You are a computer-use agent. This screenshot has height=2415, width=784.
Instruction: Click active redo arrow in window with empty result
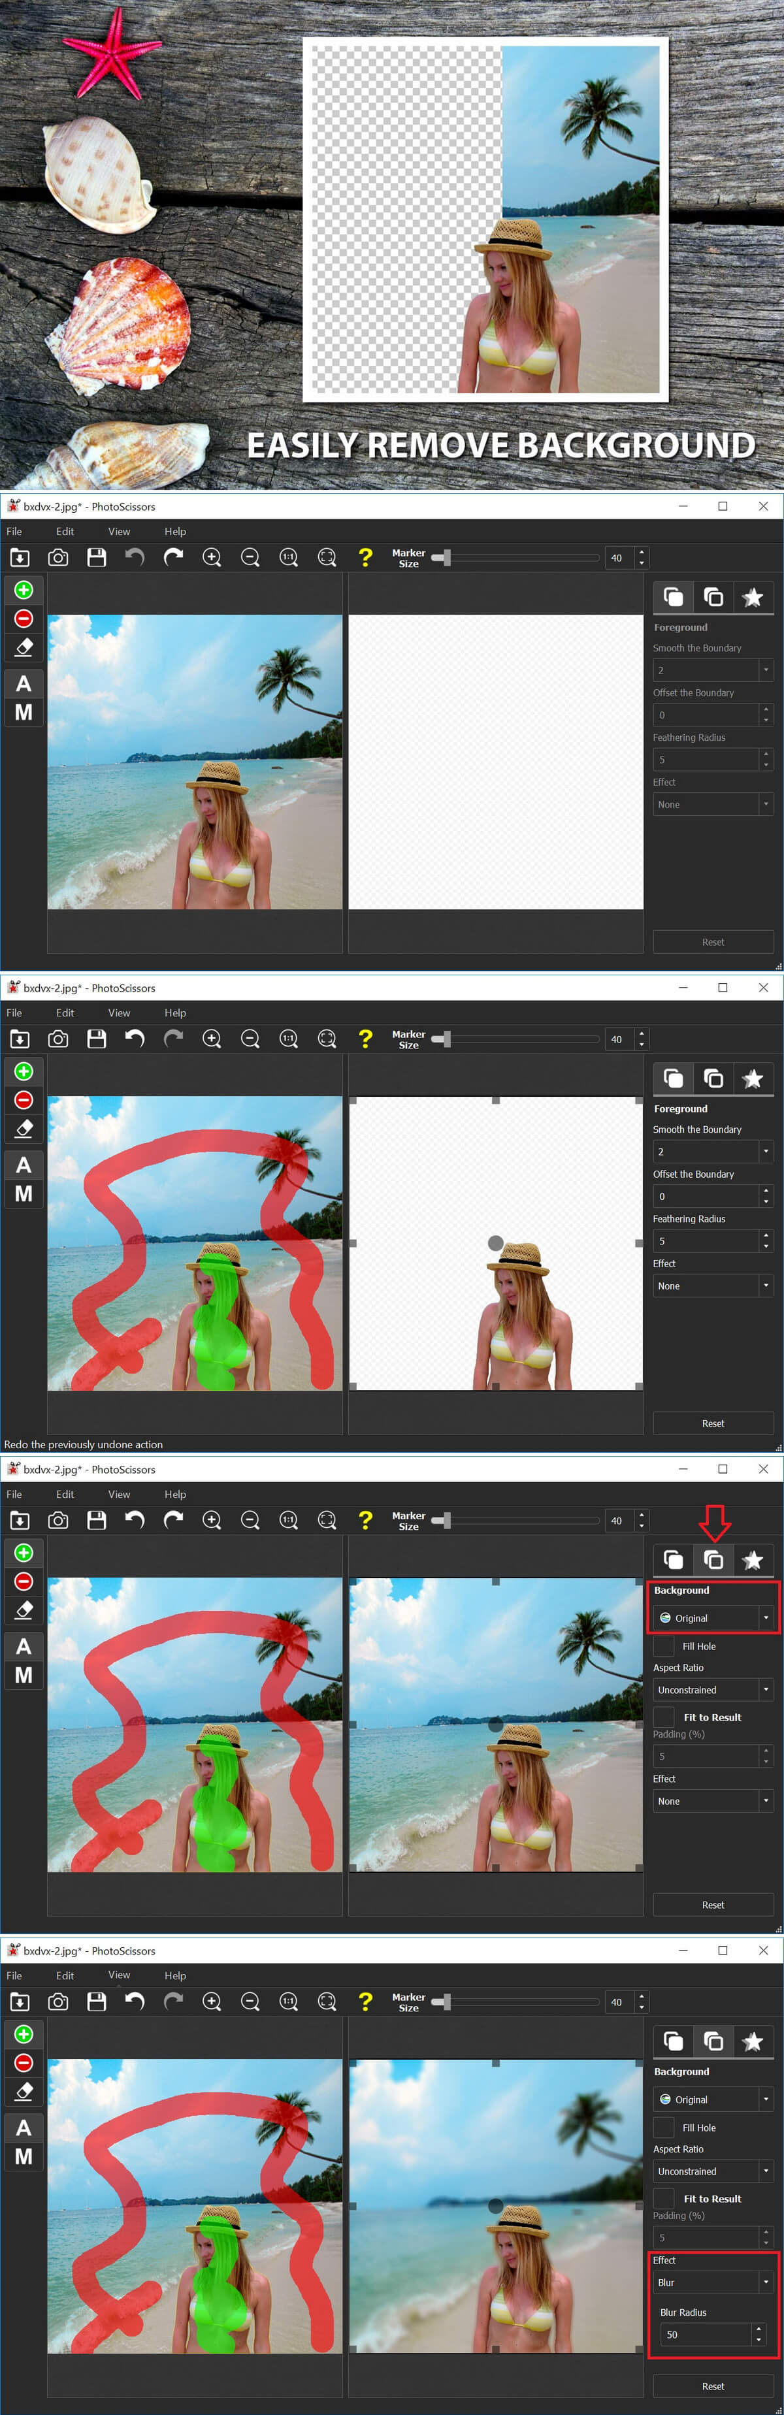[x=174, y=557]
